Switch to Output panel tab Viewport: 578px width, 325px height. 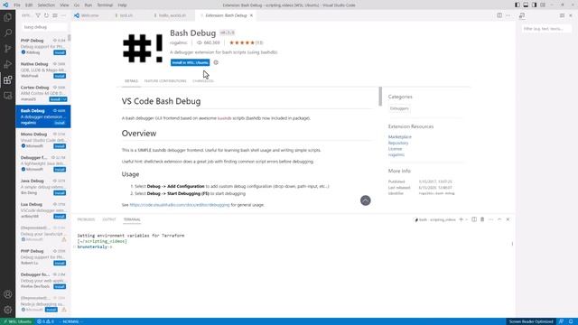(x=109, y=219)
